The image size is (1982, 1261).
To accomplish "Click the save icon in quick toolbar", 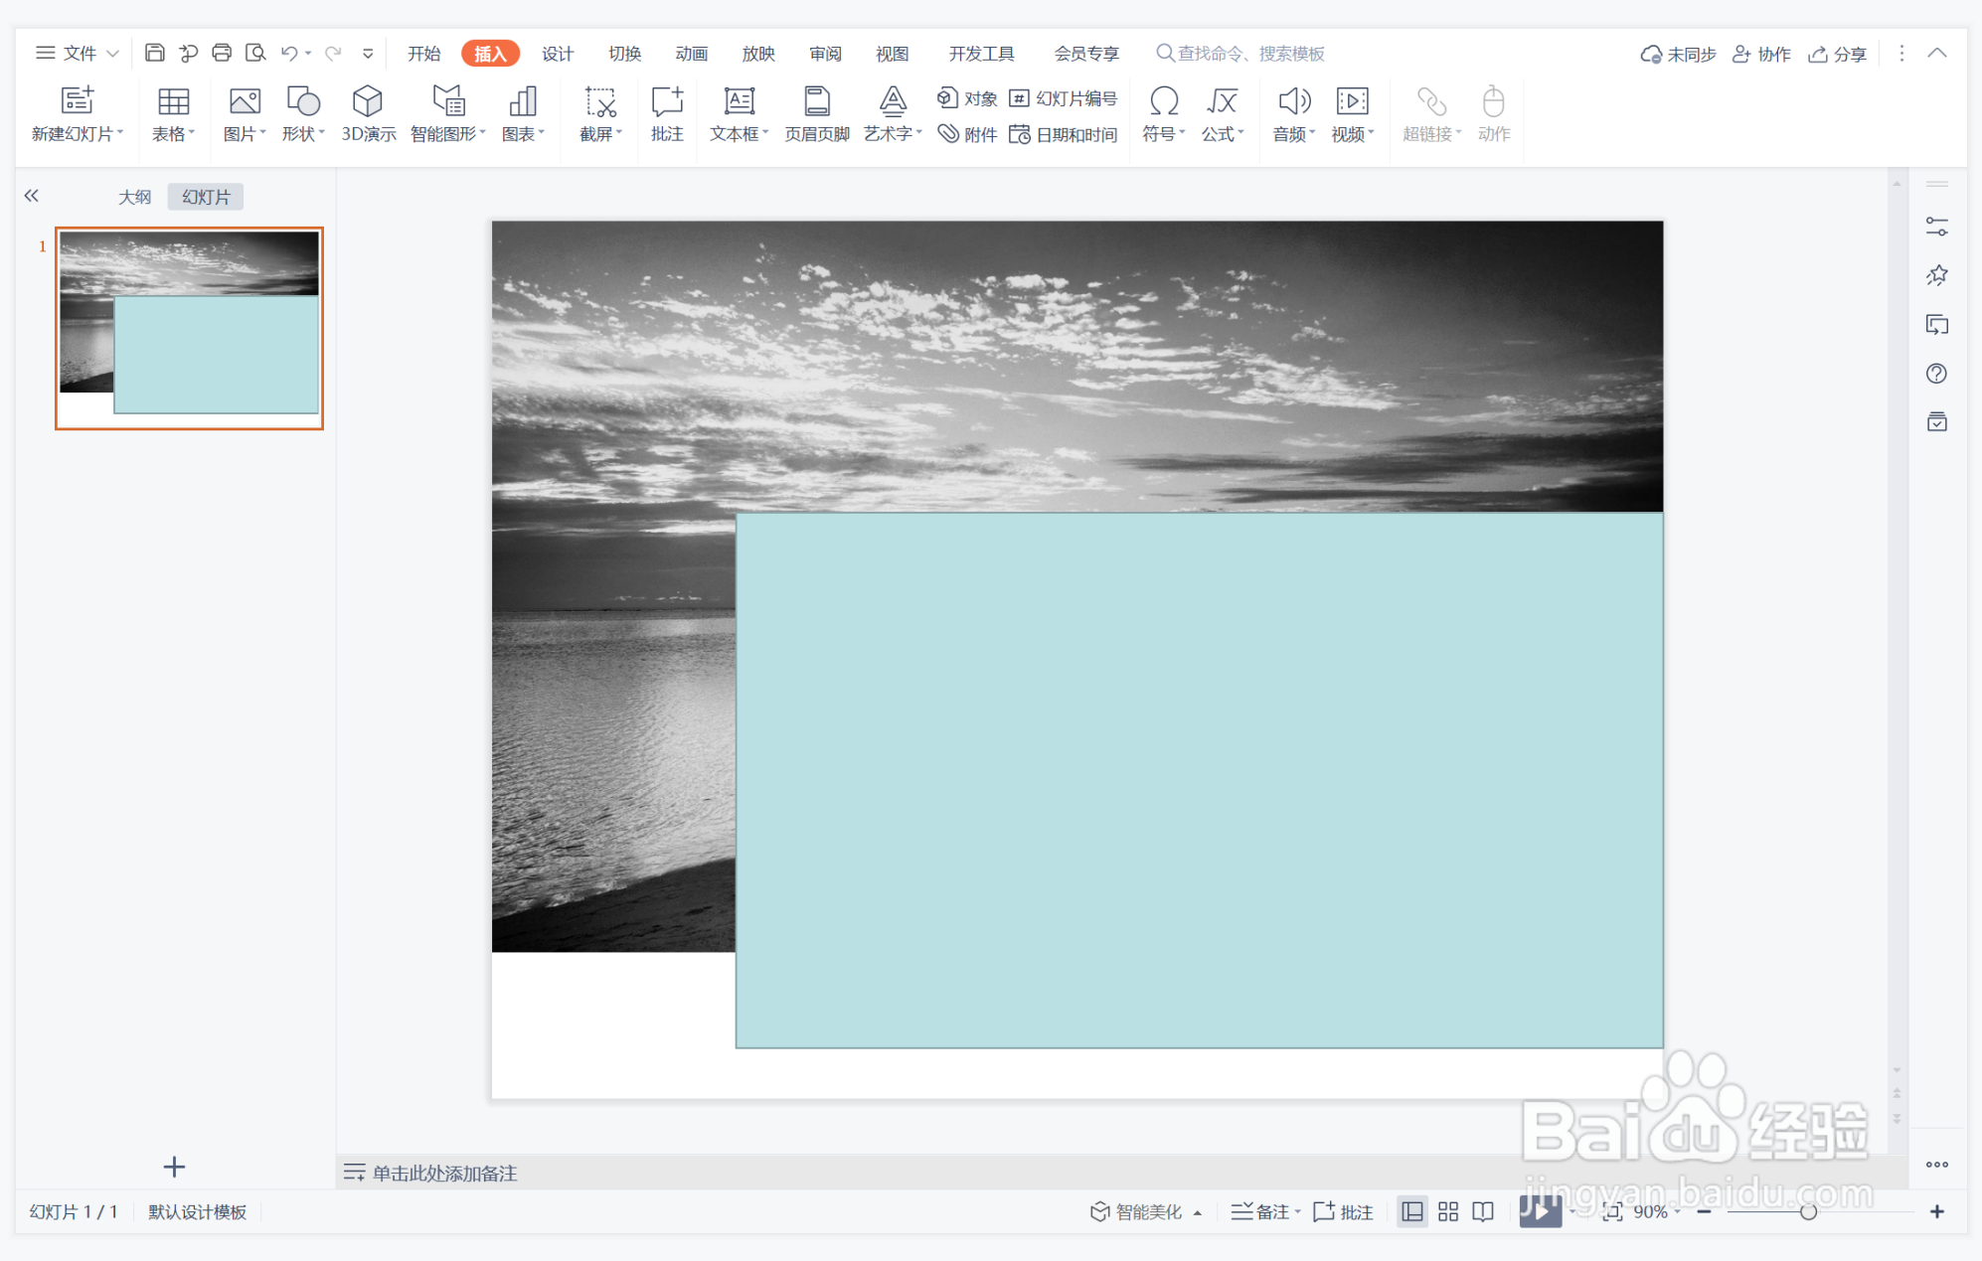I will tap(154, 53).
